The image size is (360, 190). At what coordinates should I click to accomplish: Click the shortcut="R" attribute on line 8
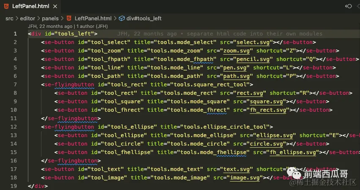(x=289, y=93)
